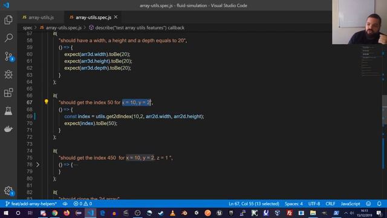Close the array-utils.spec.js tab
Screen dimensions: 387x218
pyautogui.click(x=115, y=17)
